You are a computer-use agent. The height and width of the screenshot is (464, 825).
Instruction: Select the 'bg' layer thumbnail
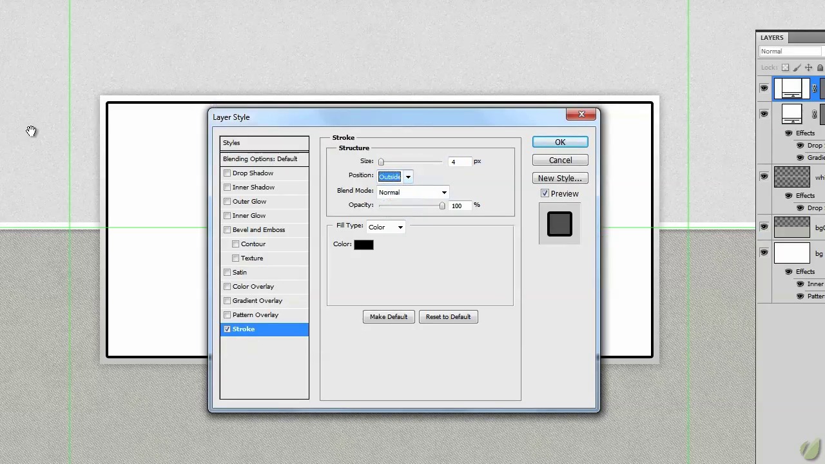791,253
